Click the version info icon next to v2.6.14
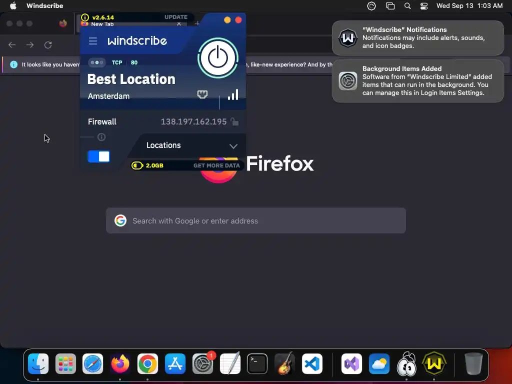 (x=85, y=17)
